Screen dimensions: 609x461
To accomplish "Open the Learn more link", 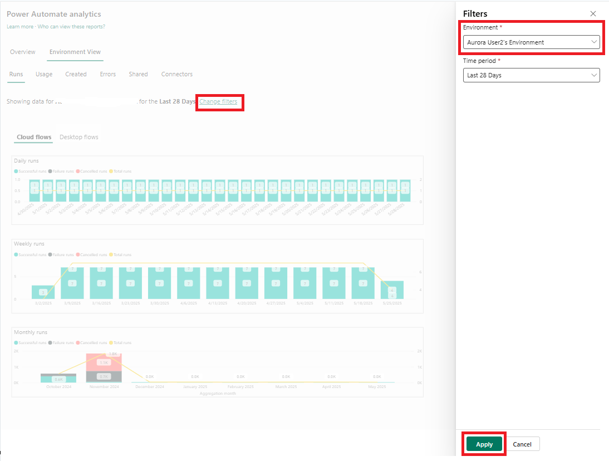I will click(20, 27).
